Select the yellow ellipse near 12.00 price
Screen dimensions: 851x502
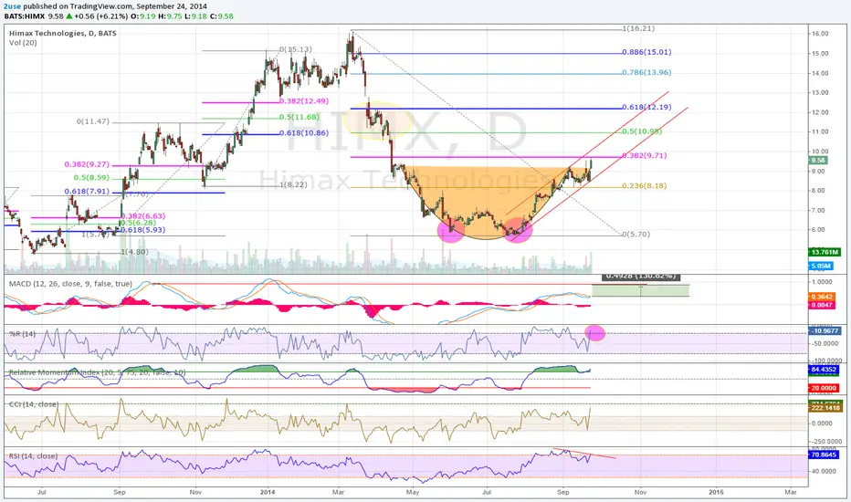point(378,121)
